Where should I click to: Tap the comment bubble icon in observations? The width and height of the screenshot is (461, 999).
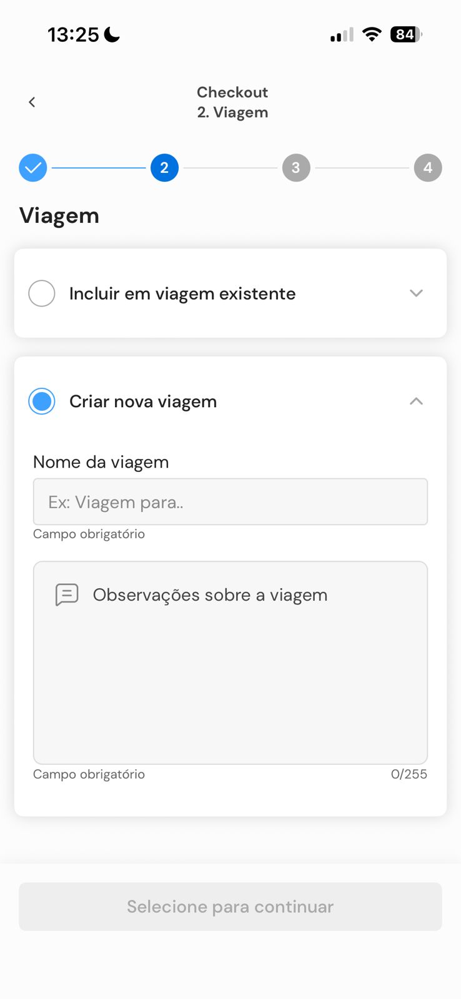[x=67, y=595]
